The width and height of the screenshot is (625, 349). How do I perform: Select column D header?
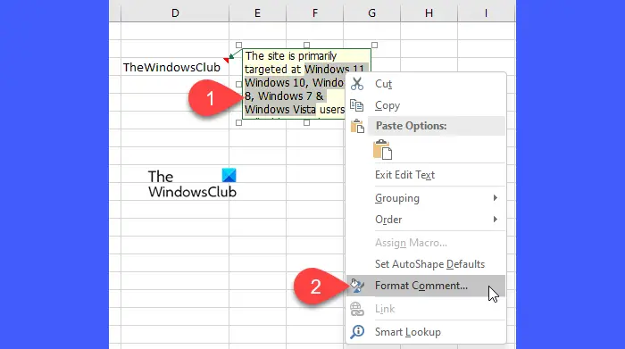coord(175,12)
